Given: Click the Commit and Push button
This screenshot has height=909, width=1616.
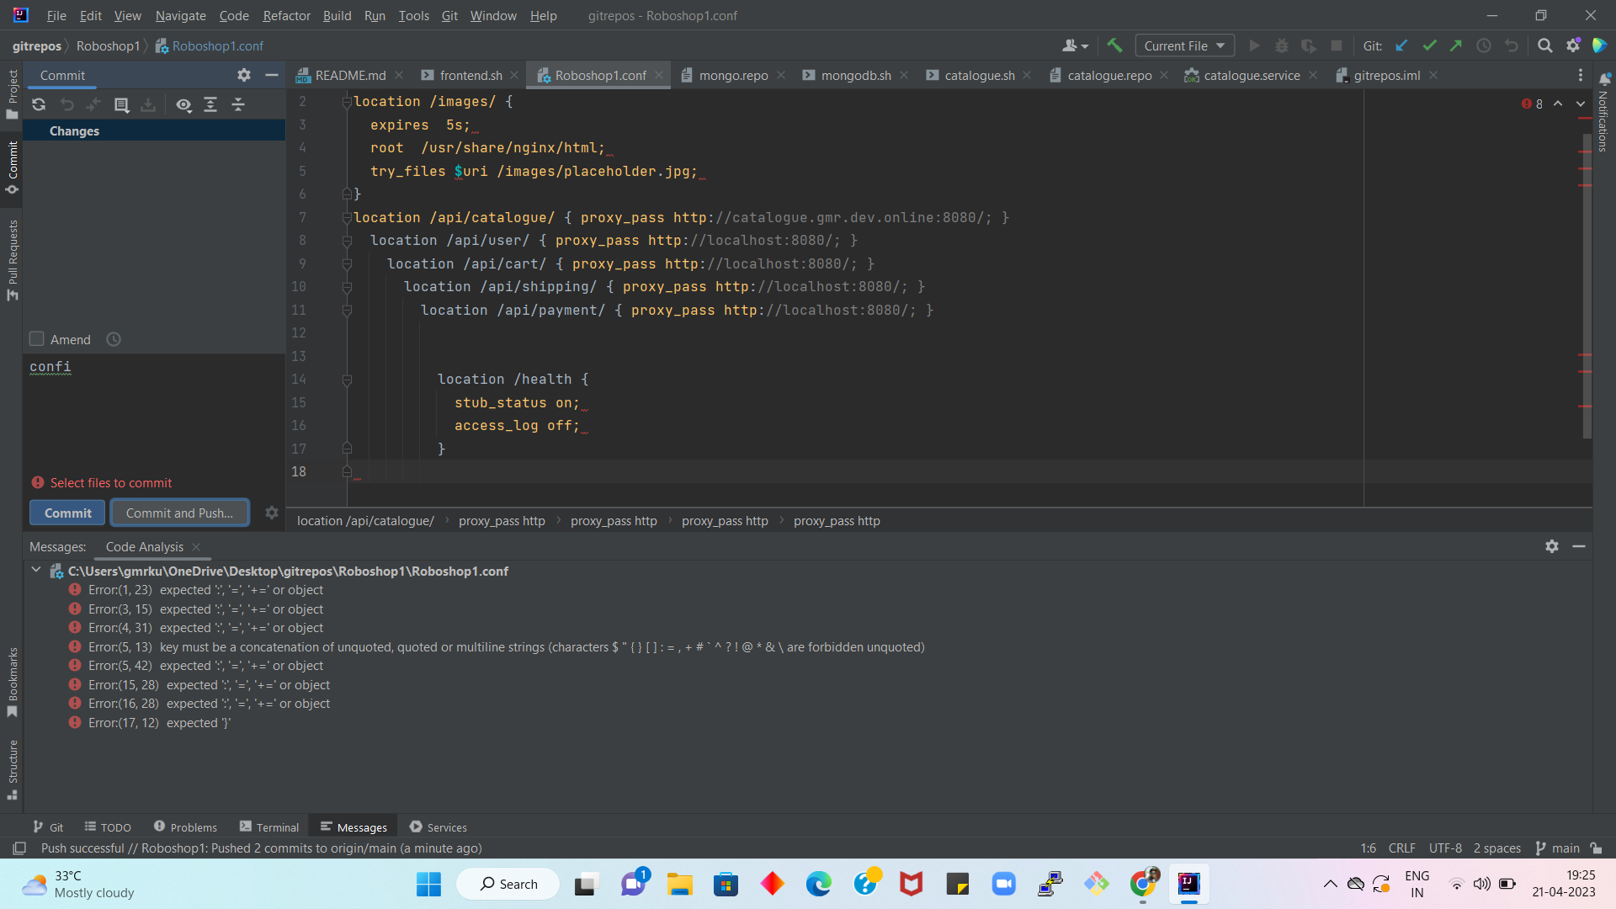Looking at the screenshot, I should pos(179,513).
